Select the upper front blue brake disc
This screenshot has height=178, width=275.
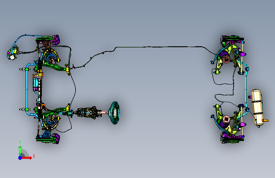pyautogui.click(x=51, y=59)
